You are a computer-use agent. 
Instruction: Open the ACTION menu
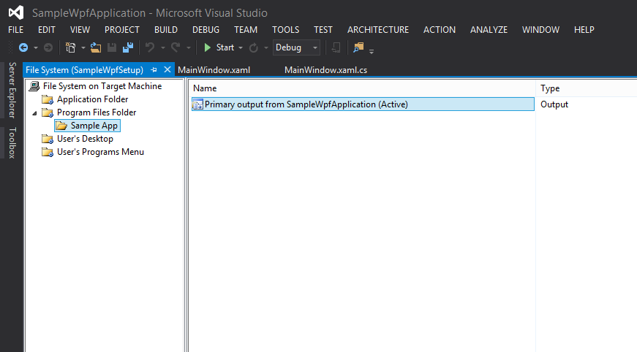(x=440, y=30)
